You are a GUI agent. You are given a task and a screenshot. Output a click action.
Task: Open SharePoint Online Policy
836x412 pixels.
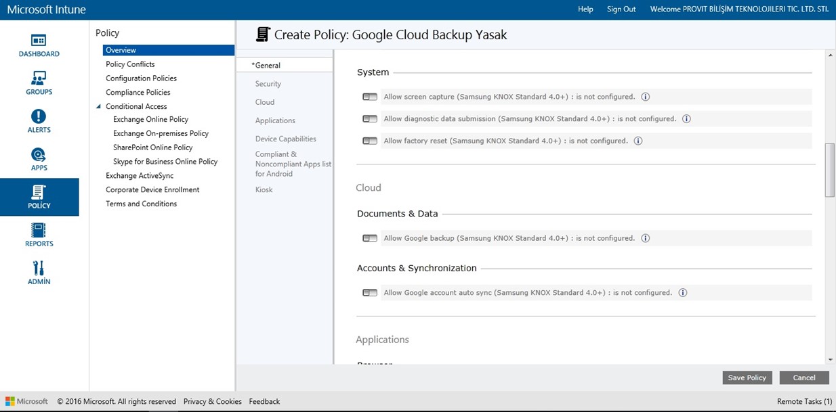152,147
